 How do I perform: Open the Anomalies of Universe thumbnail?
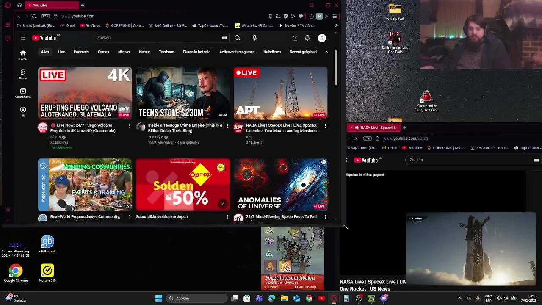(x=281, y=185)
